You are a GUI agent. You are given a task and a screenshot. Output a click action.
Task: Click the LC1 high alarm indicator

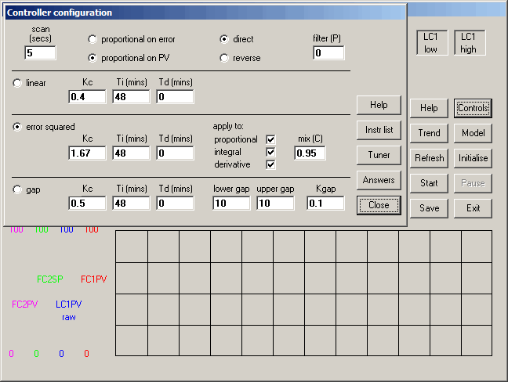tap(468, 43)
